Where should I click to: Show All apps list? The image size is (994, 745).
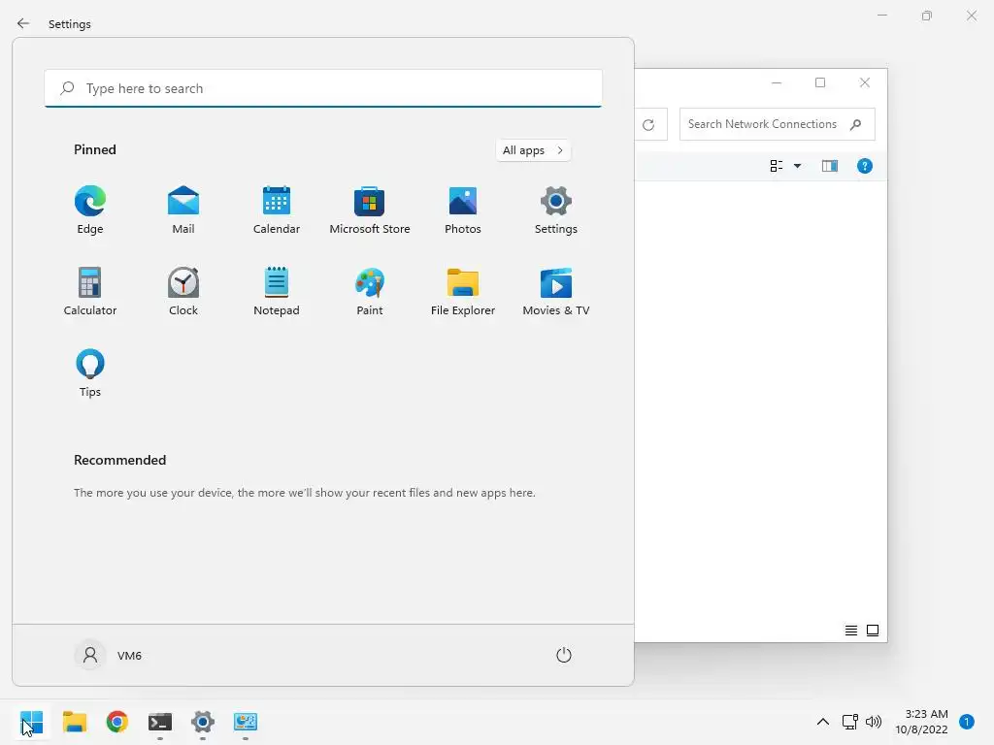pos(533,150)
